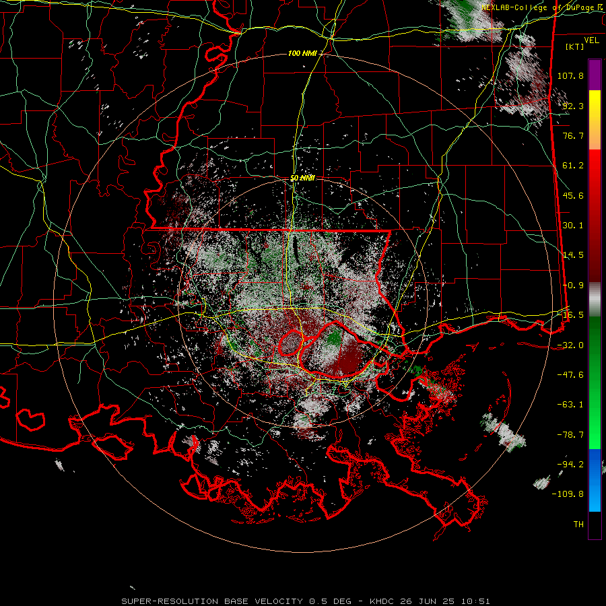Select the 61.2 velocity scale value
This screenshot has height=606, width=606.
pyautogui.click(x=573, y=166)
